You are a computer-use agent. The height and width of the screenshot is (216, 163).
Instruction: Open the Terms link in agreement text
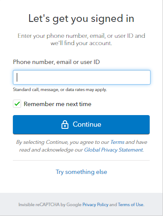coord(117,142)
